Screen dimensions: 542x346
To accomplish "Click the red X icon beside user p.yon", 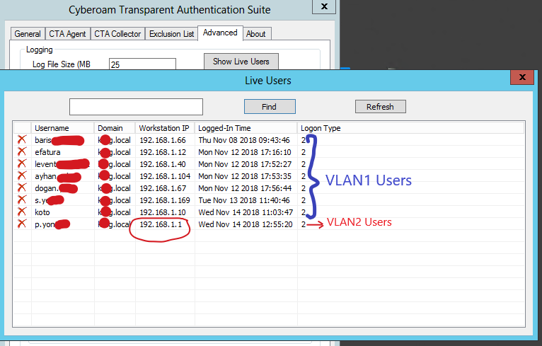I will pyautogui.click(x=22, y=224).
